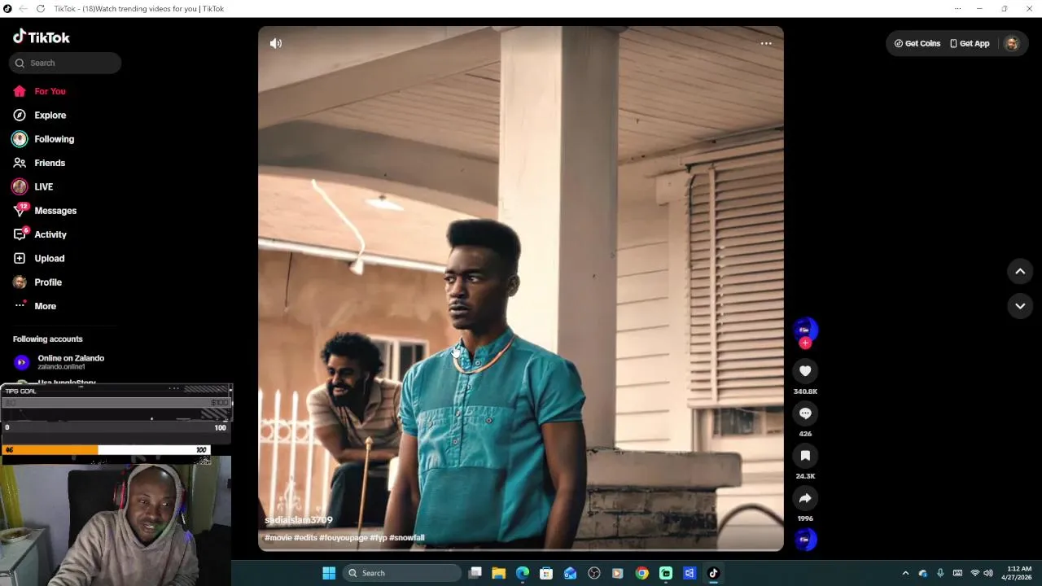Click the #snowfall hashtag

[406, 538]
